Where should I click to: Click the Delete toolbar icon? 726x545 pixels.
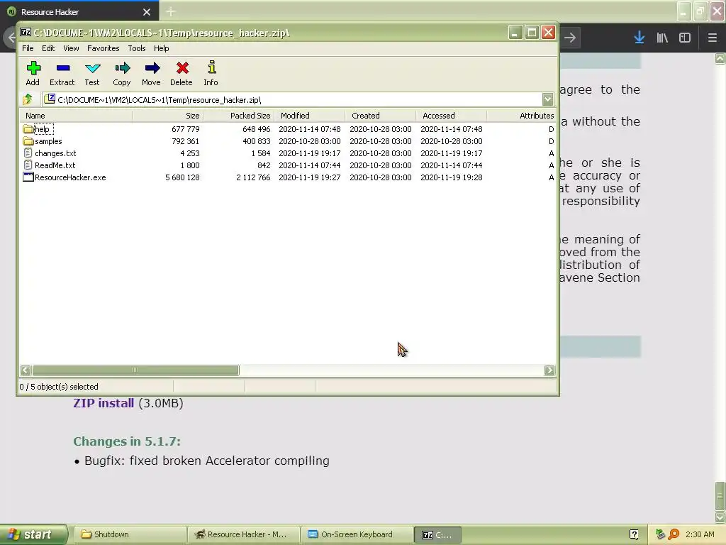[182, 69]
